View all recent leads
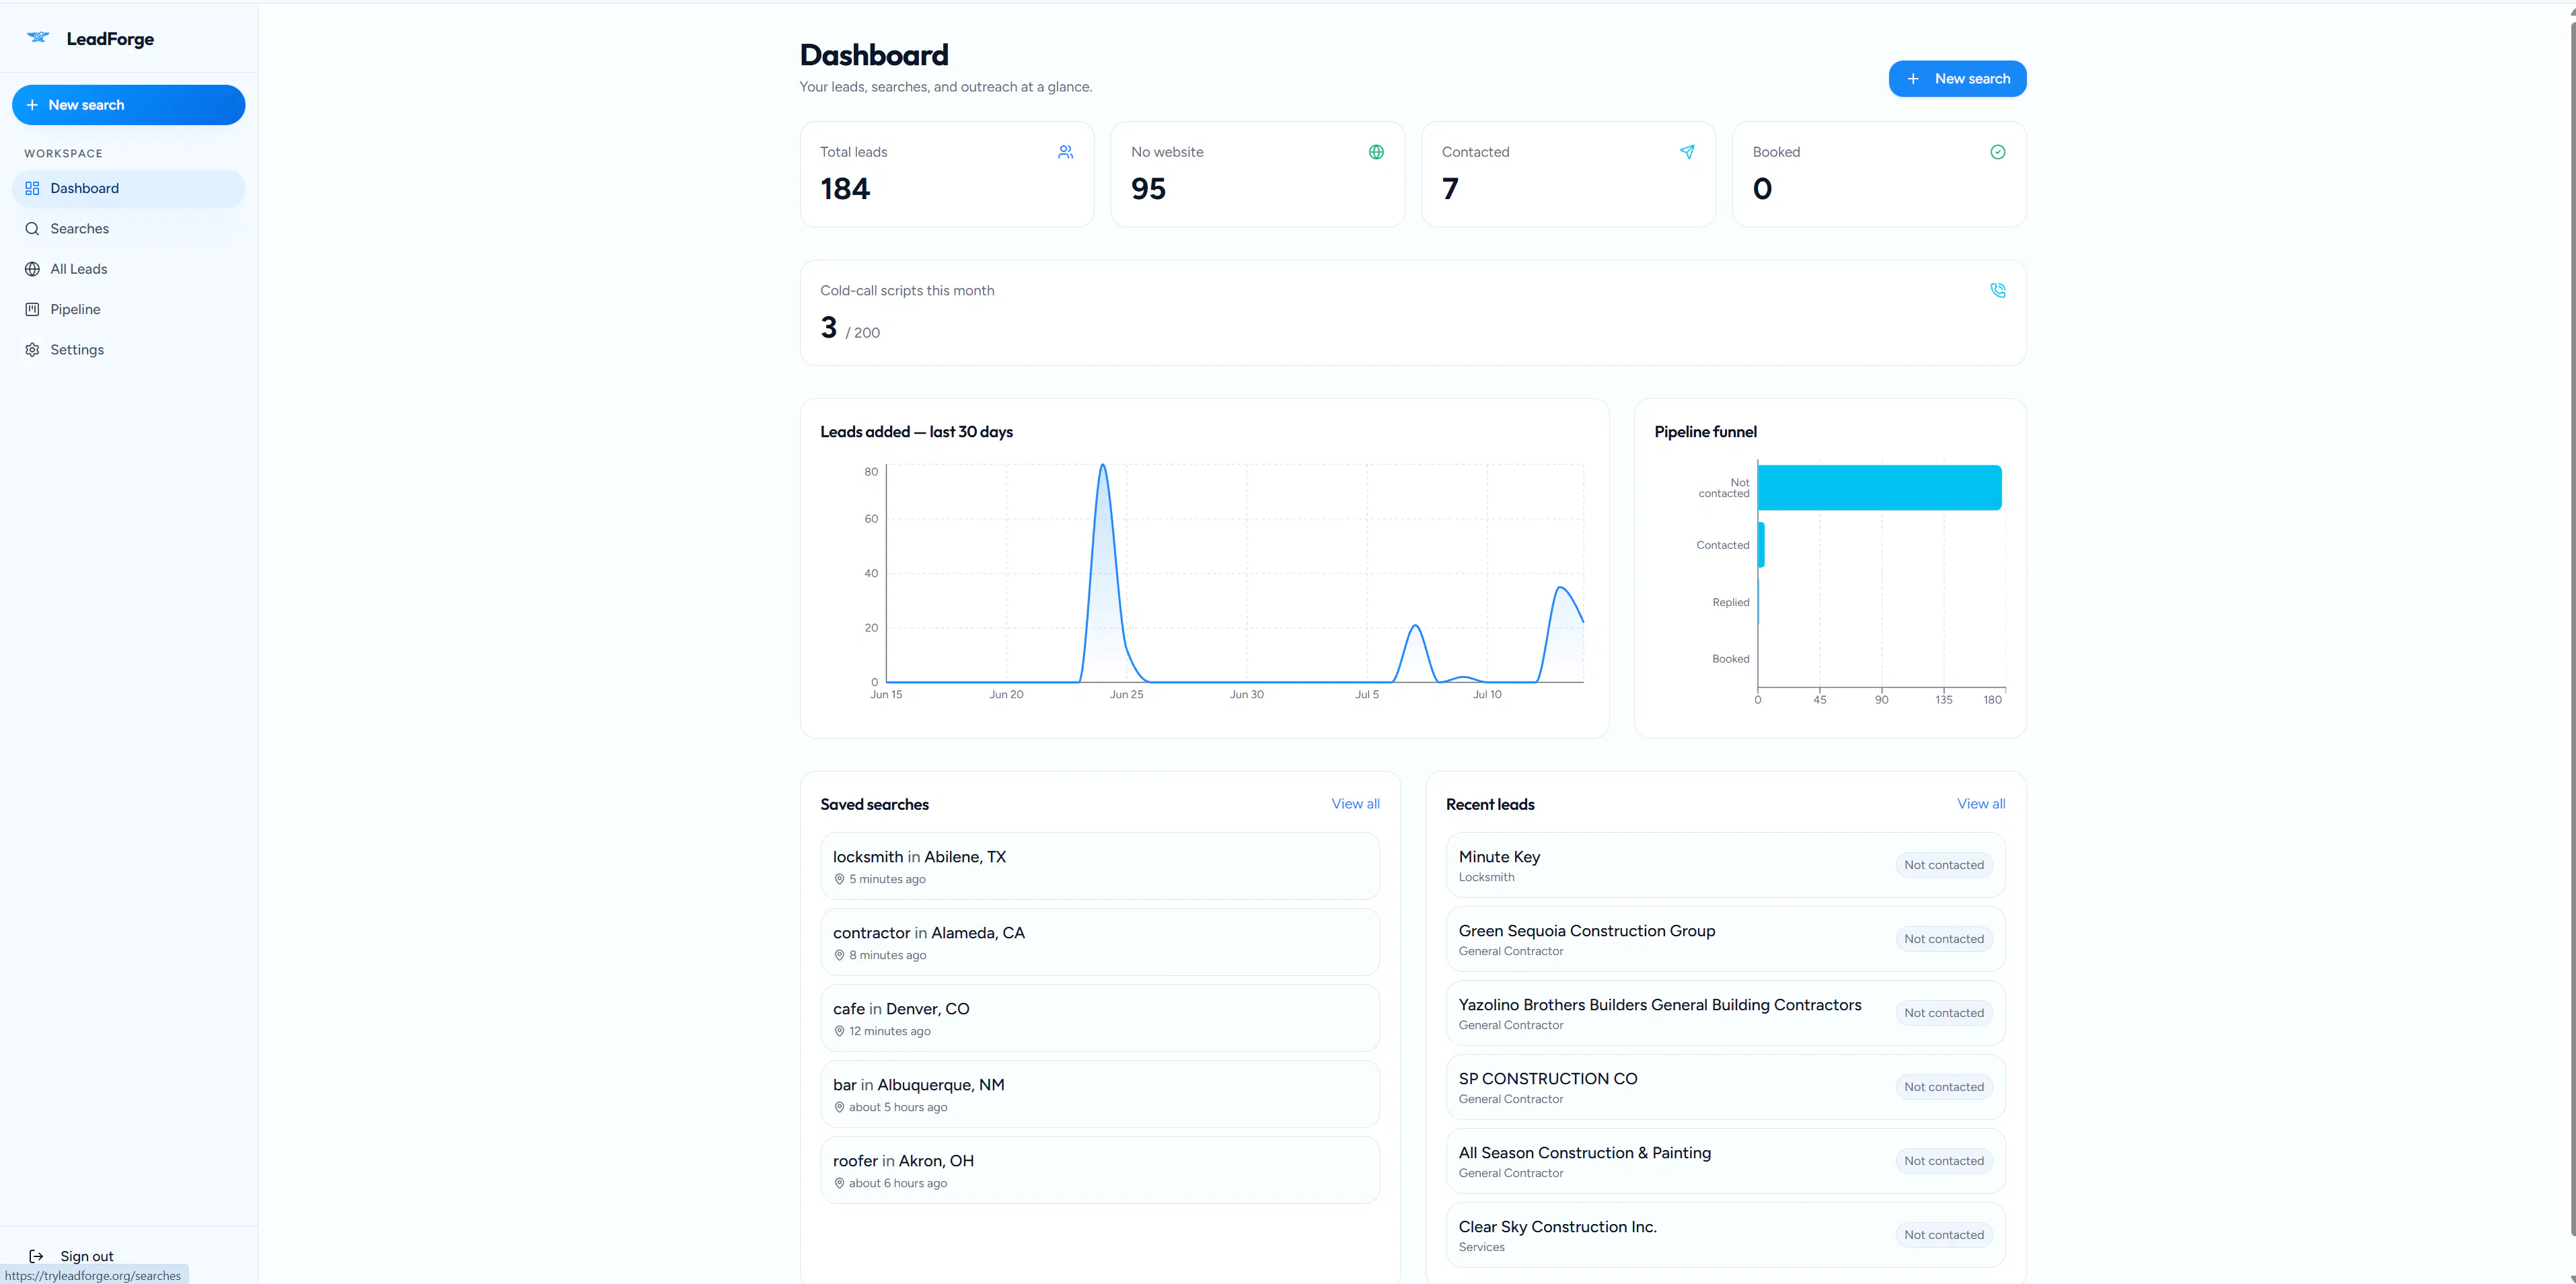 (1981, 804)
